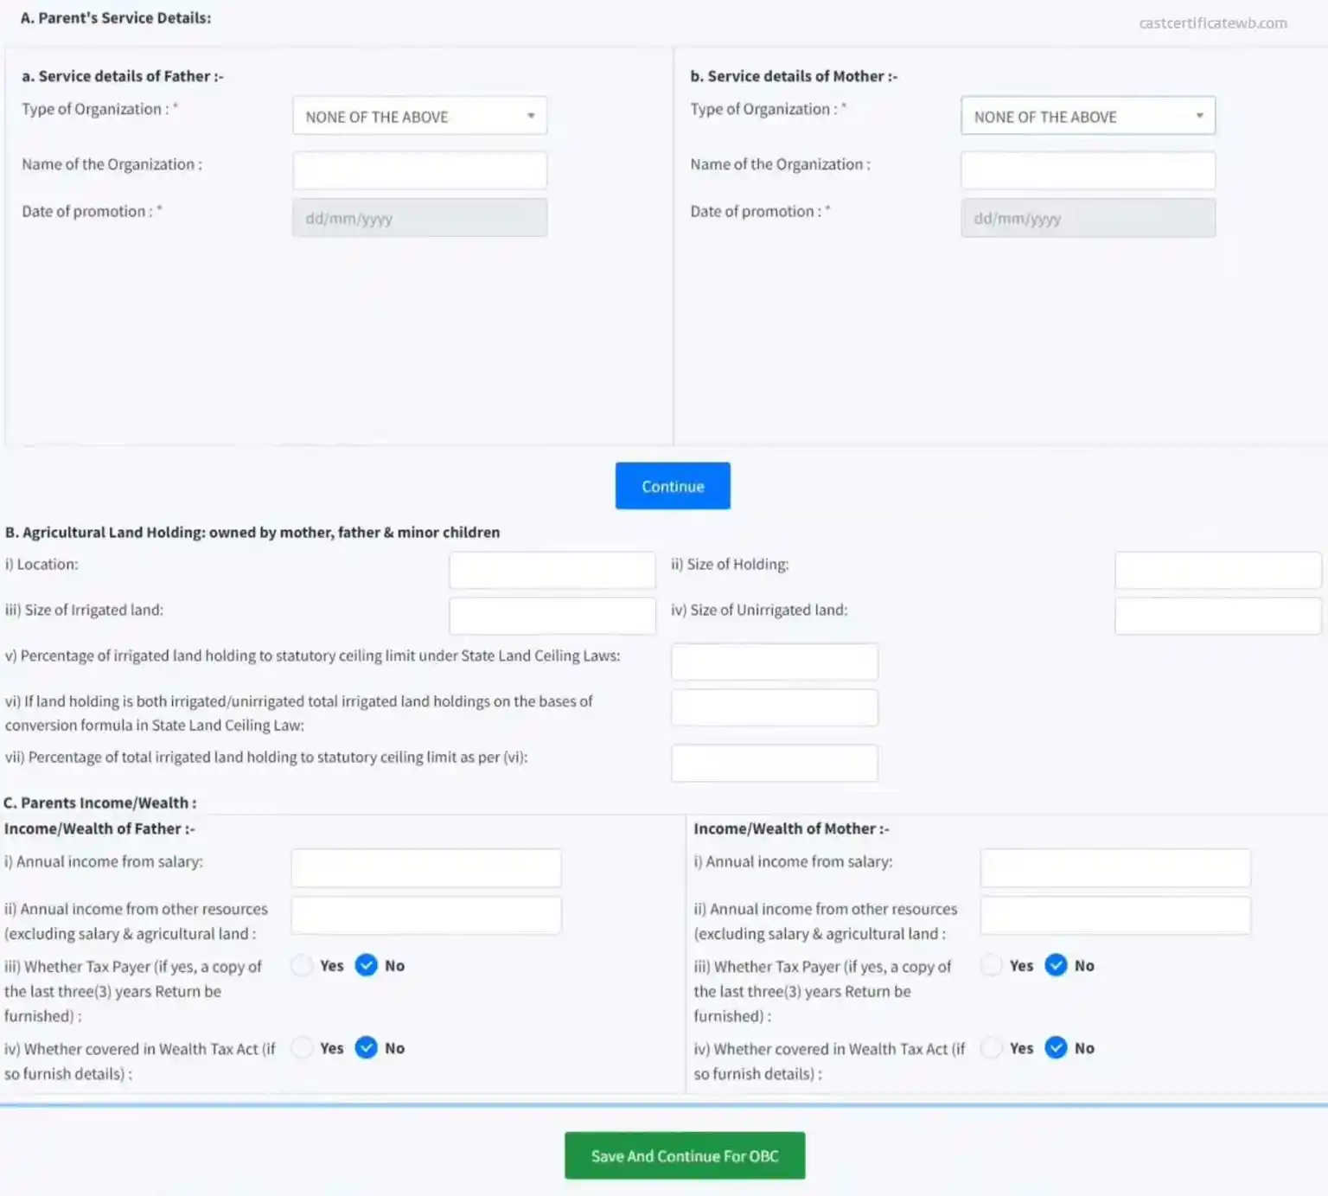Click the Size of Holding field
1328x1196 pixels.
(1217, 570)
